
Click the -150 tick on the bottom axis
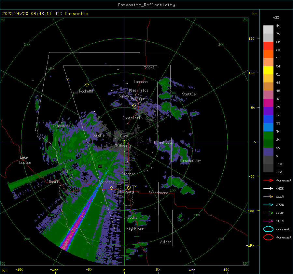pos(19,269)
